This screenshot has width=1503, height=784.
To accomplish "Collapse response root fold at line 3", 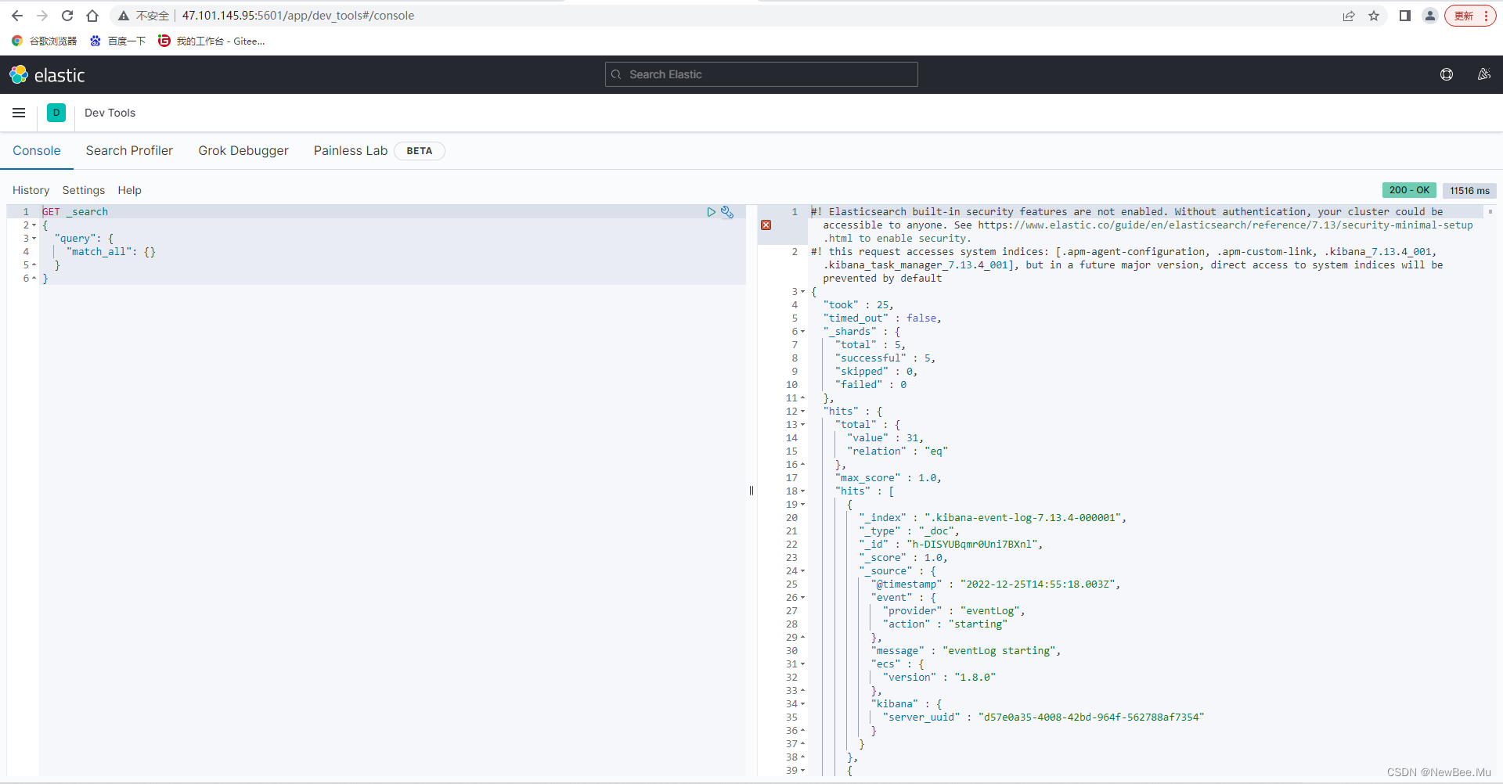I will click(x=802, y=292).
